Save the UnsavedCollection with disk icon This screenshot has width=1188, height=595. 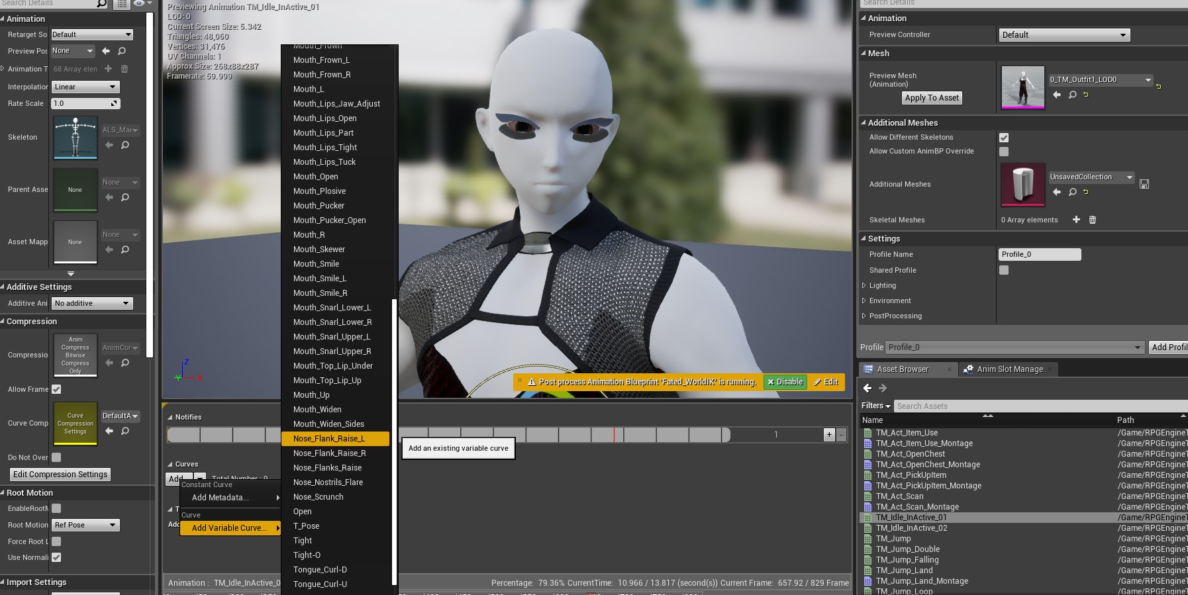1144,184
